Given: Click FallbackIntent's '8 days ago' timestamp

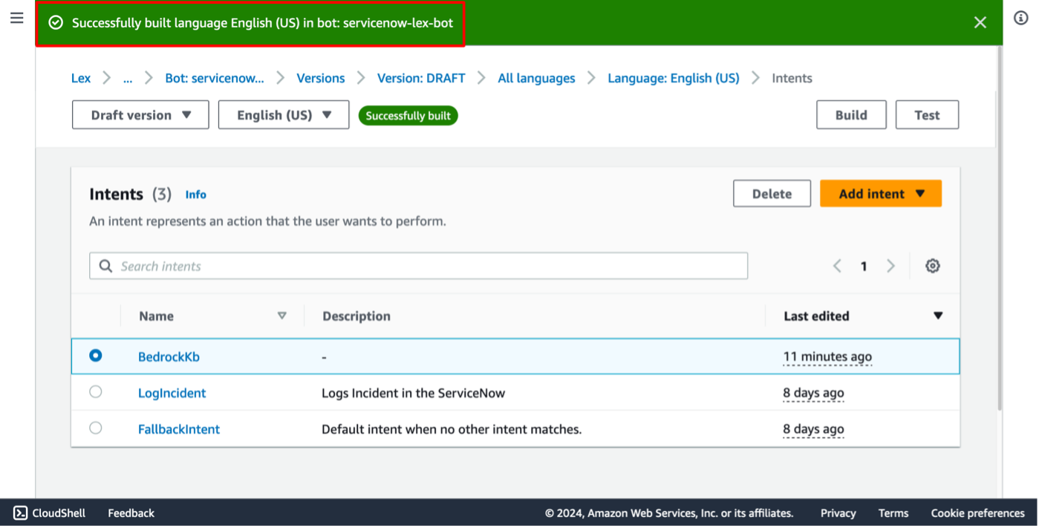Looking at the screenshot, I should tap(813, 429).
